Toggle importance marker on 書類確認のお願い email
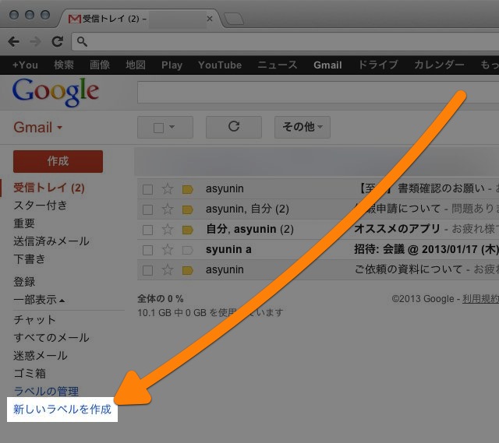The image size is (499, 443). tap(188, 190)
